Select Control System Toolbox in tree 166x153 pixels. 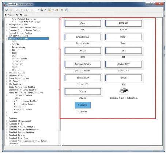tap(20, 33)
